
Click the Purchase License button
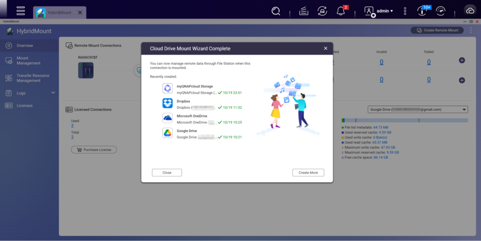[x=94, y=150]
